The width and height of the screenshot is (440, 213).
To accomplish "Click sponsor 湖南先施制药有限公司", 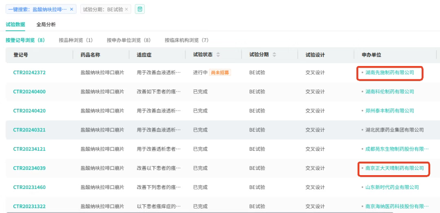I will 389,73.
